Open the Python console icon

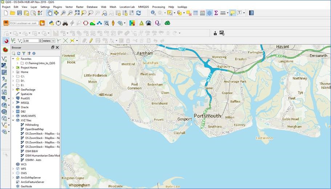(51, 23)
